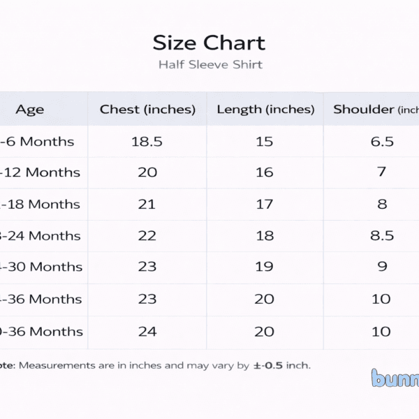419x419 pixels.
Task: Click the Length (inches) column header
Action: [265, 110]
